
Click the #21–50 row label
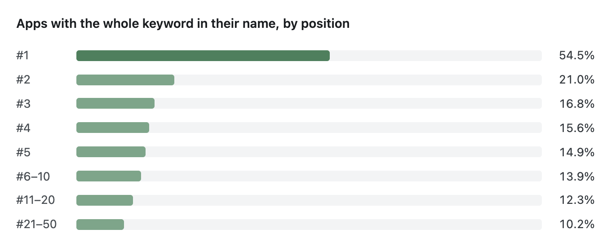pyautogui.click(x=36, y=224)
